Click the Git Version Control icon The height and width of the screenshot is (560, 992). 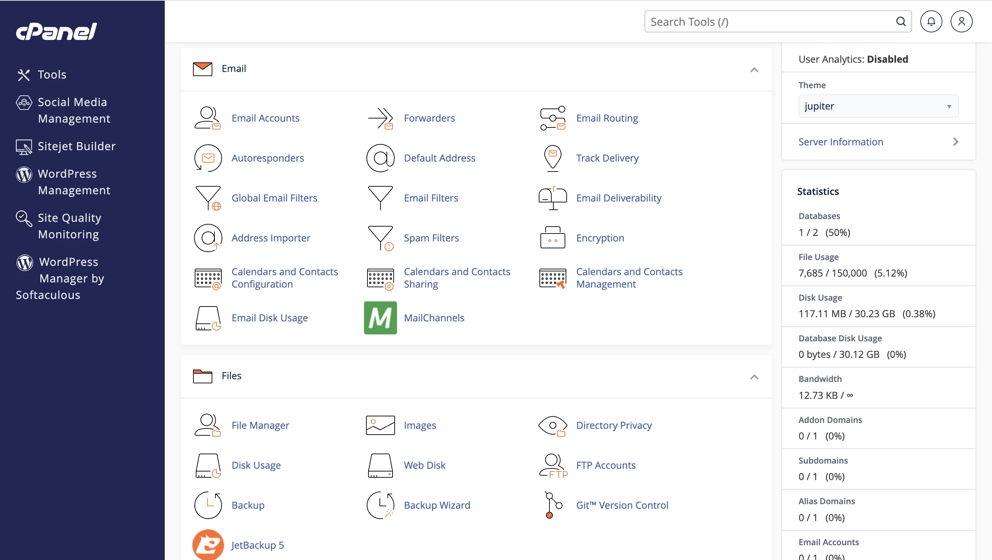pyautogui.click(x=553, y=505)
